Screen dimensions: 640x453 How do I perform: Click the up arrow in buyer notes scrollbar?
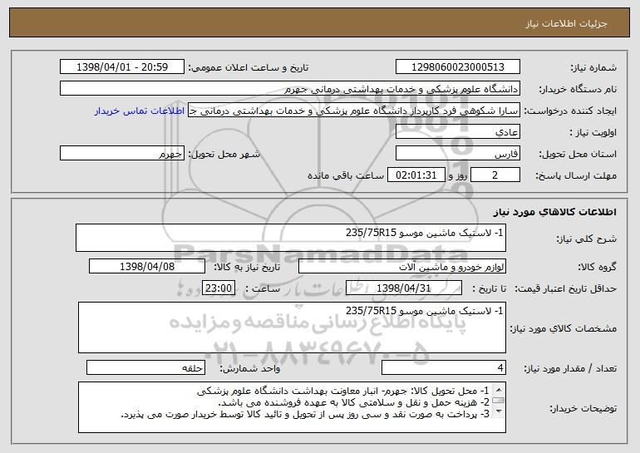coord(499,388)
